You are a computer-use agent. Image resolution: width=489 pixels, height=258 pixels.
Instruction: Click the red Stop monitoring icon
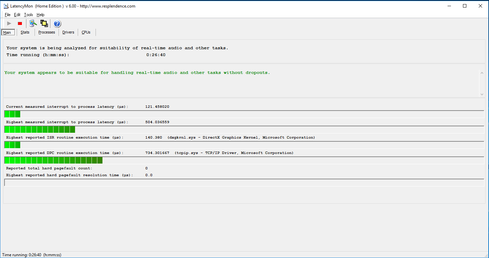tap(20, 24)
